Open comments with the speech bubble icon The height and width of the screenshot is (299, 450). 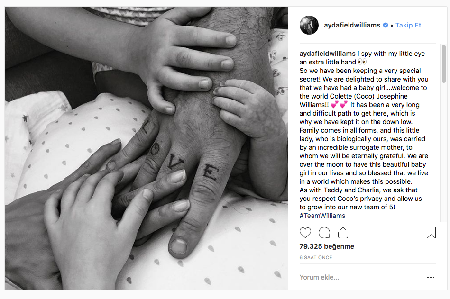click(x=324, y=233)
